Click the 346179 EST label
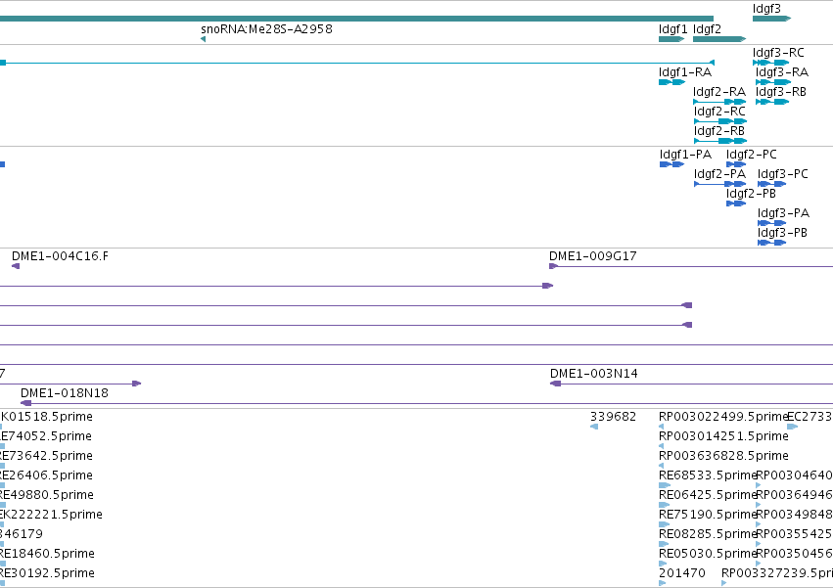Image resolution: width=833 pixels, height=588 pixels. tap(22, 534)
